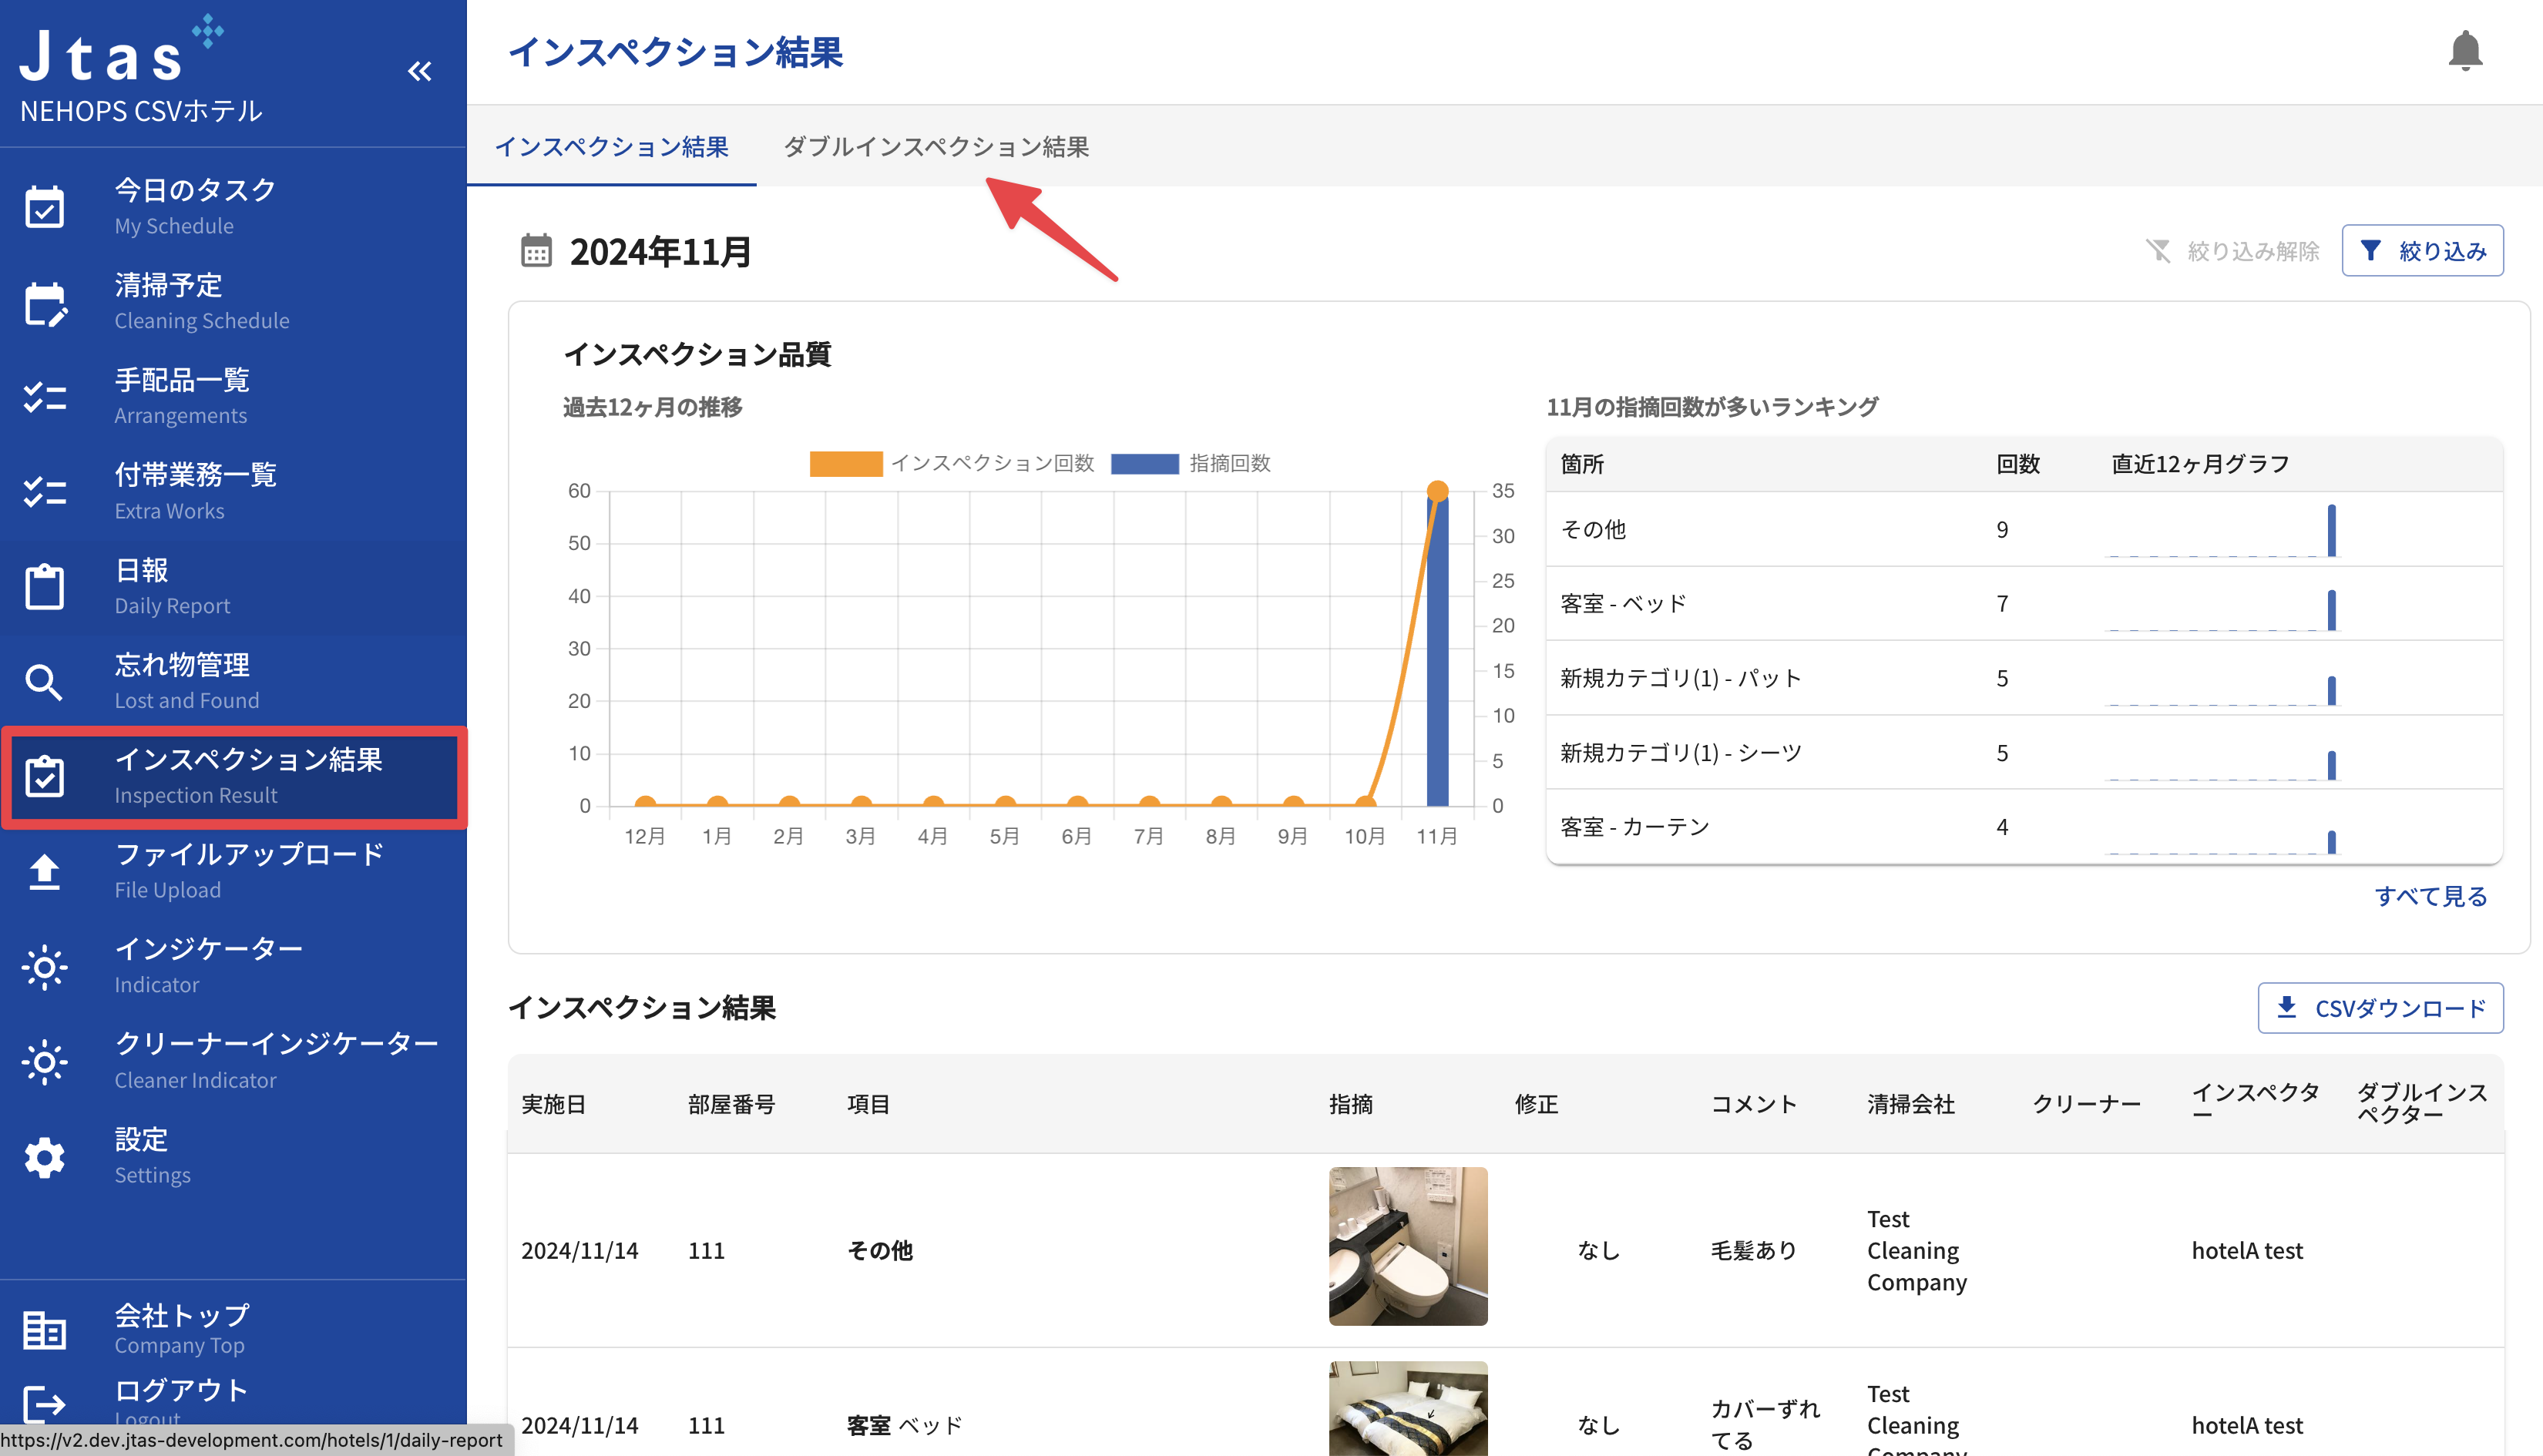Open Lost and Found magnifier icon

[x=45, y=682]
